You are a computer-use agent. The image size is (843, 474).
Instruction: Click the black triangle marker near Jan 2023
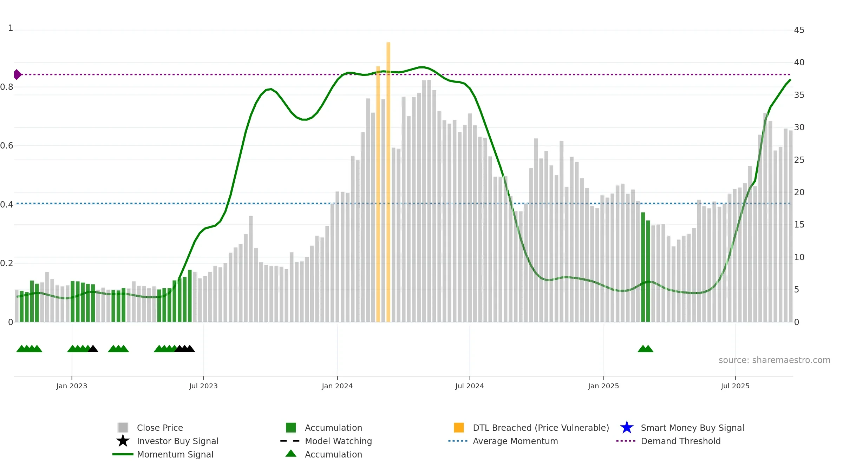tap(93, 349)
